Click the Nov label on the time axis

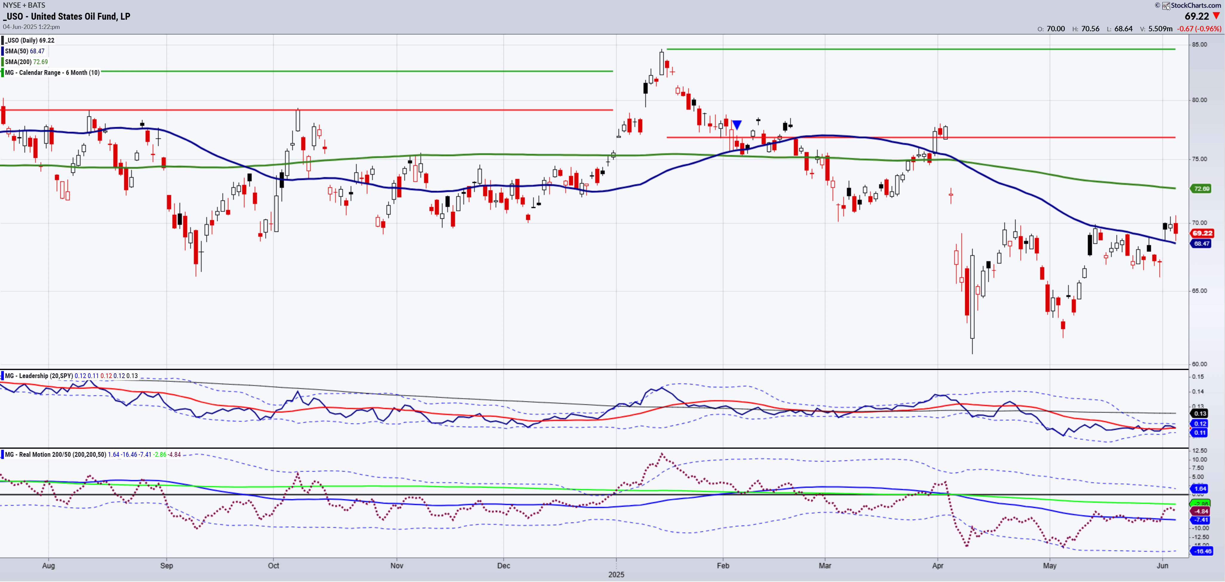click(x=397, y=566)
